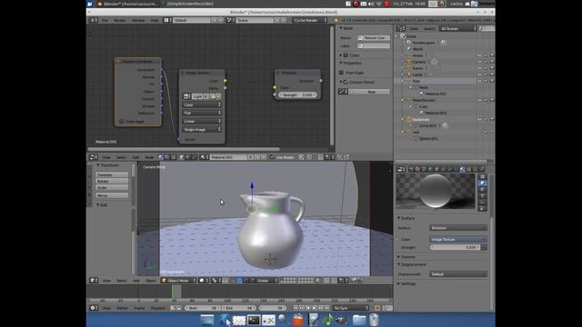This screenshot has height=327, width=582.
Task: Click the Timeline editor type icon
Action: (93, 308)
